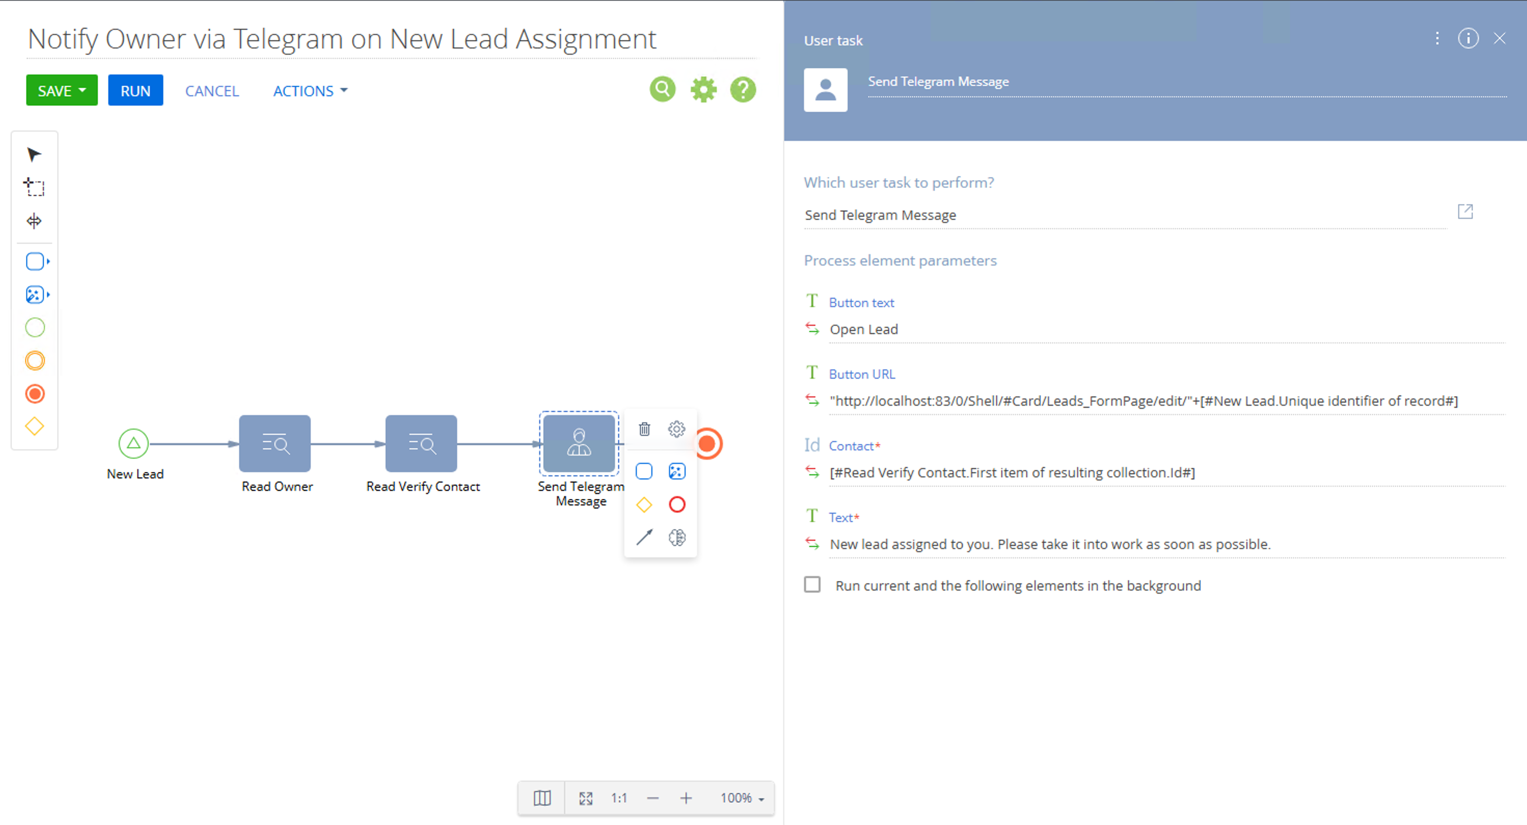Open process settings green gear icon
This screenshot has height=825, width=1527.
[703, 89]
